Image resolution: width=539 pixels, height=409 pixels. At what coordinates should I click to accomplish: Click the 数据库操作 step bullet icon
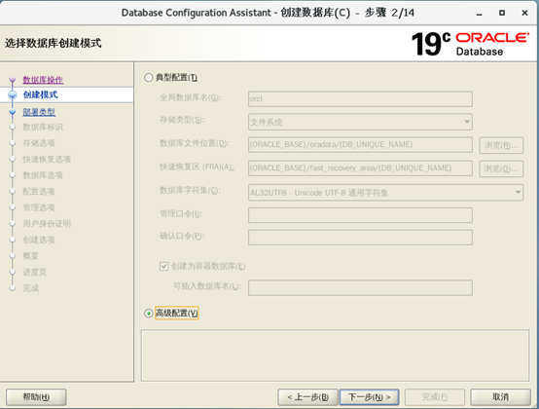[13, 80]
